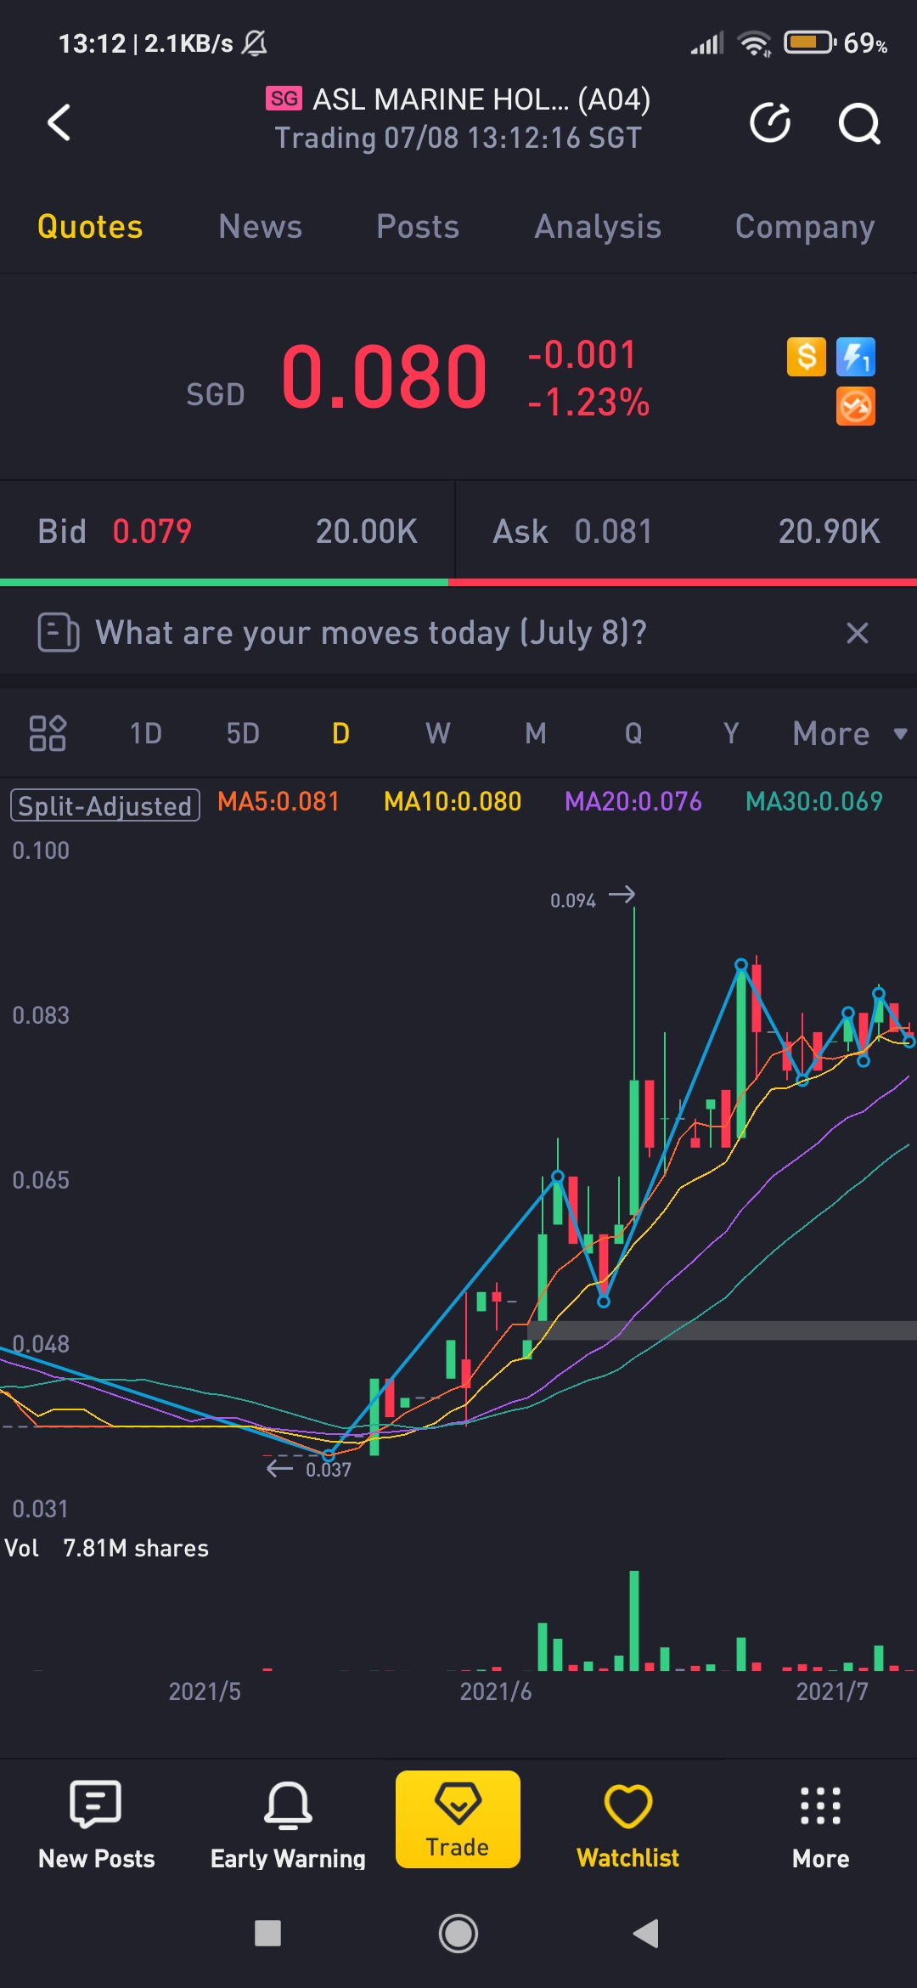Tap the MA5:0.081 indicator label
Screen dimensions: 917x1988
[x=278, y=801]
